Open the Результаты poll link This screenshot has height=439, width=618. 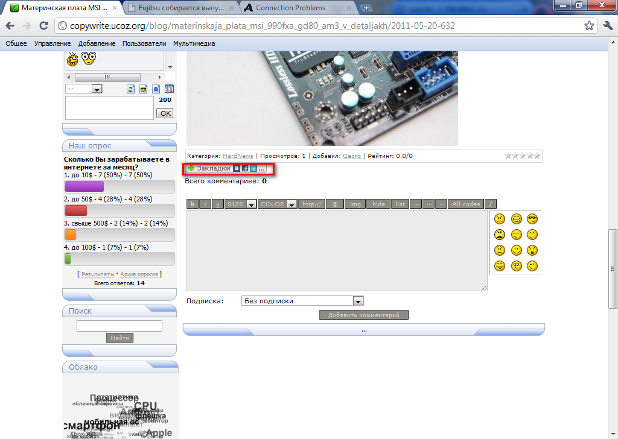point(98,274)
